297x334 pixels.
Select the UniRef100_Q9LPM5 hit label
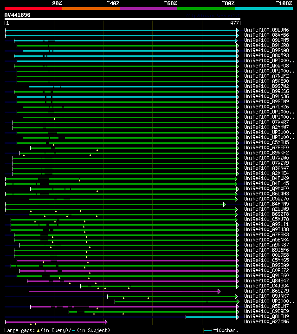266,40
